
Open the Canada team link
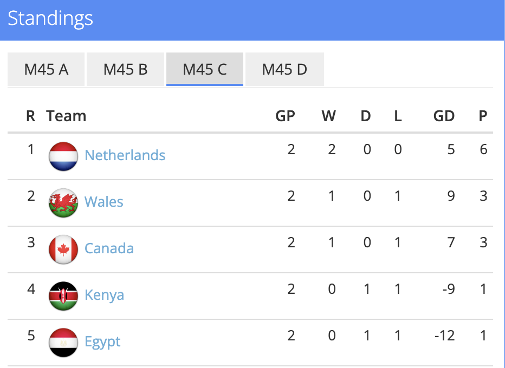(109, 248)
